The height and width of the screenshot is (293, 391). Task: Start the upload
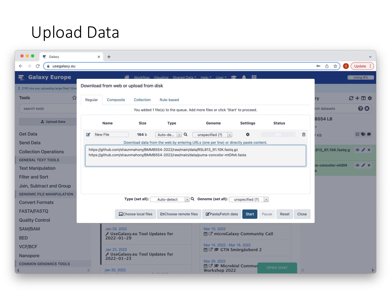click(250, 214)
